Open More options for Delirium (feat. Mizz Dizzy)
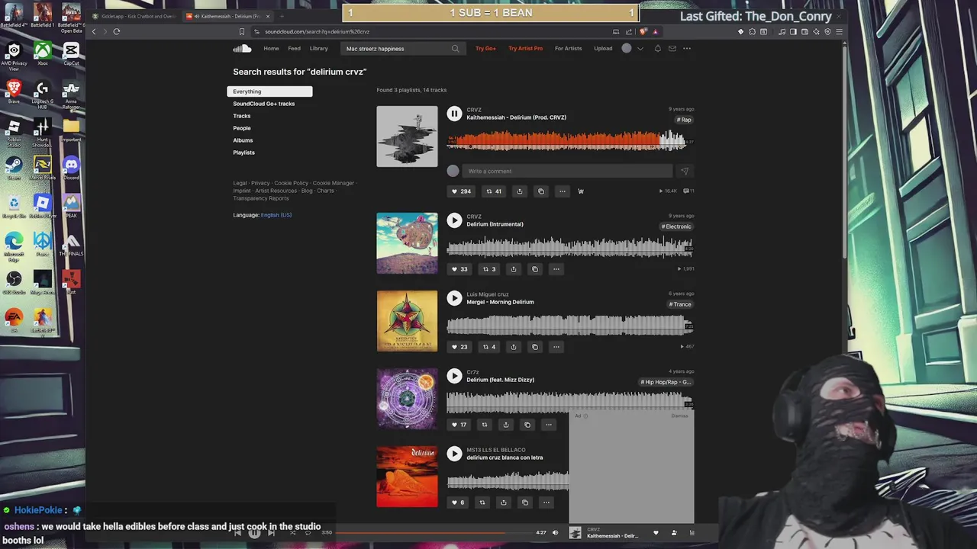Image resolution: width=977 pixels, height=549 pixels. tap(549, 425)
